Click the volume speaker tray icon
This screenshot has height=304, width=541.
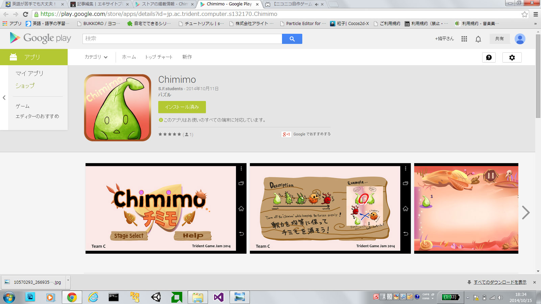[x=500, y=298]
